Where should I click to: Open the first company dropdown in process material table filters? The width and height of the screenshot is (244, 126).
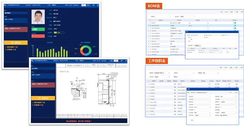(x=162, y=73)
